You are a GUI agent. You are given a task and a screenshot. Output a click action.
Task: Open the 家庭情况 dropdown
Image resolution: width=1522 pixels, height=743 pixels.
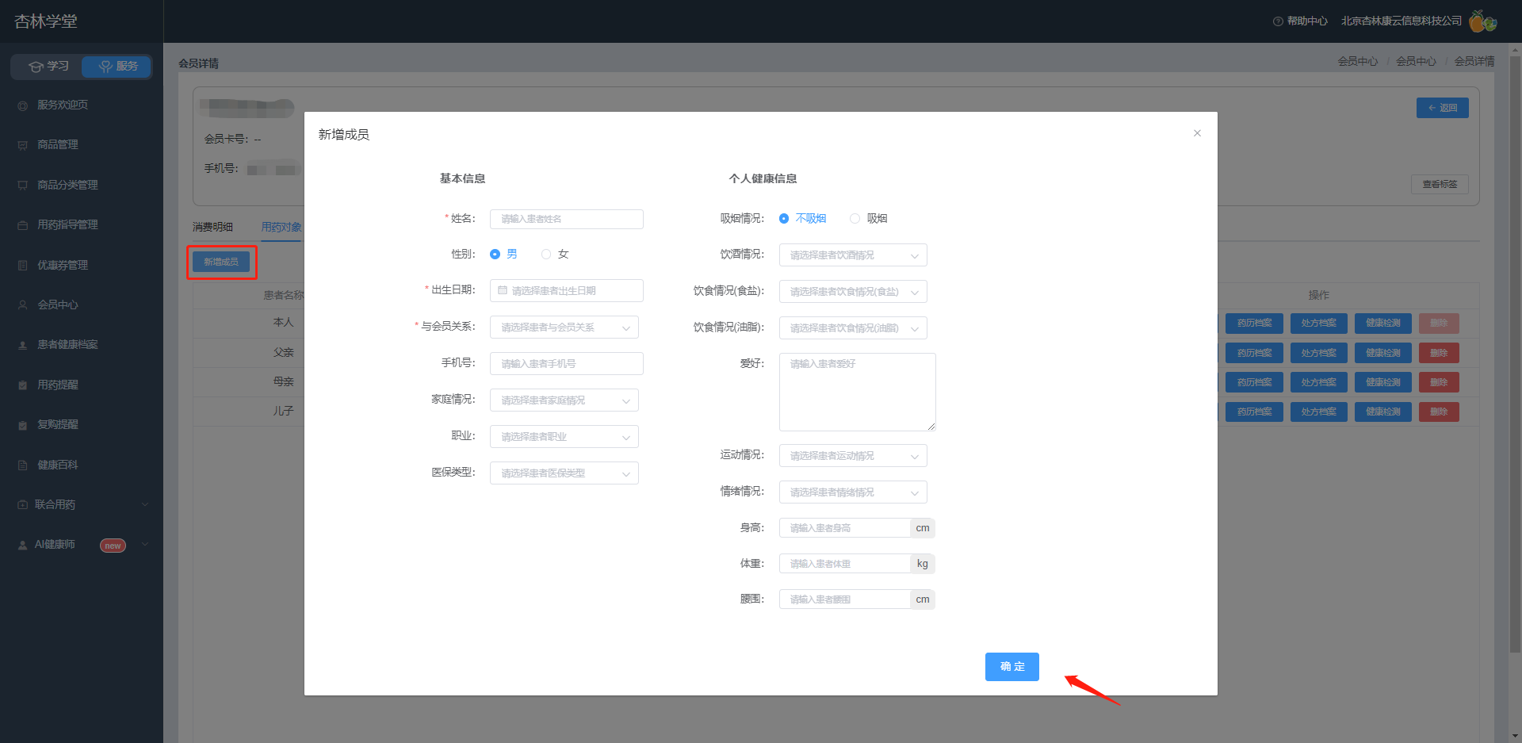coord(564,400)
